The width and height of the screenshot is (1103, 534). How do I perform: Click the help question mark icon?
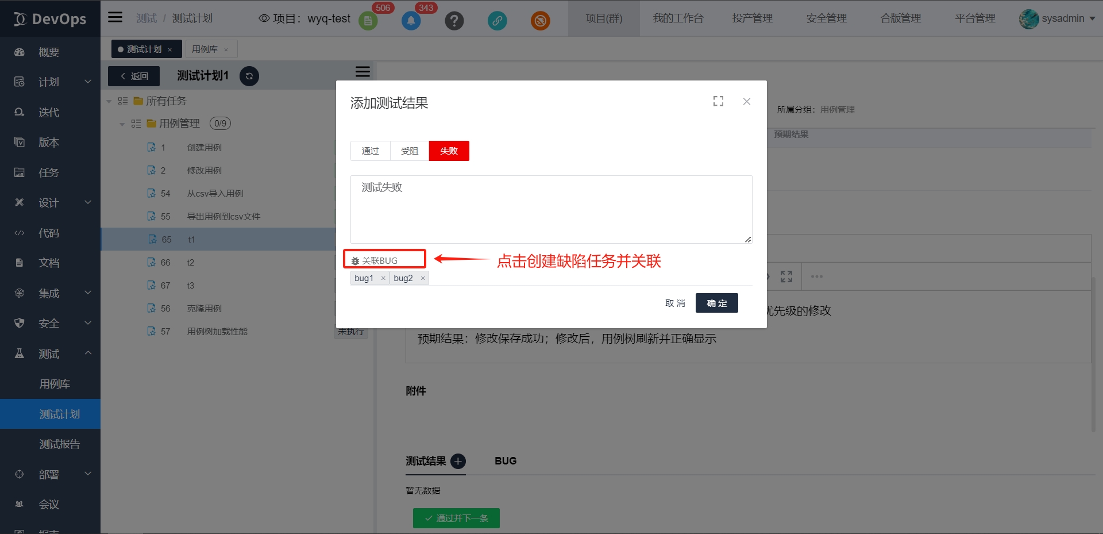[x=454, y=21]
